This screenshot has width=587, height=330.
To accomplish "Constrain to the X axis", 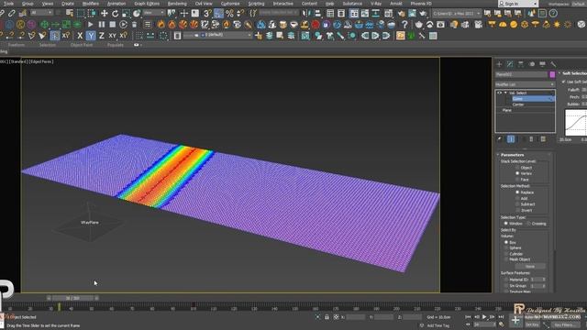I will [x=80, y=36].
